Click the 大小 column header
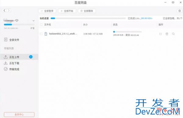Screen dimensions: 183x118 85,25
